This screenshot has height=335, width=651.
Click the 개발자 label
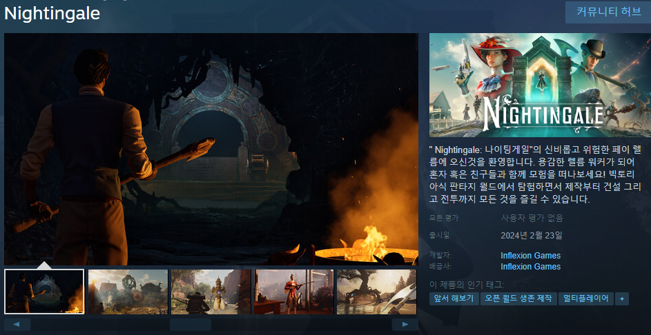pos(440,255)
